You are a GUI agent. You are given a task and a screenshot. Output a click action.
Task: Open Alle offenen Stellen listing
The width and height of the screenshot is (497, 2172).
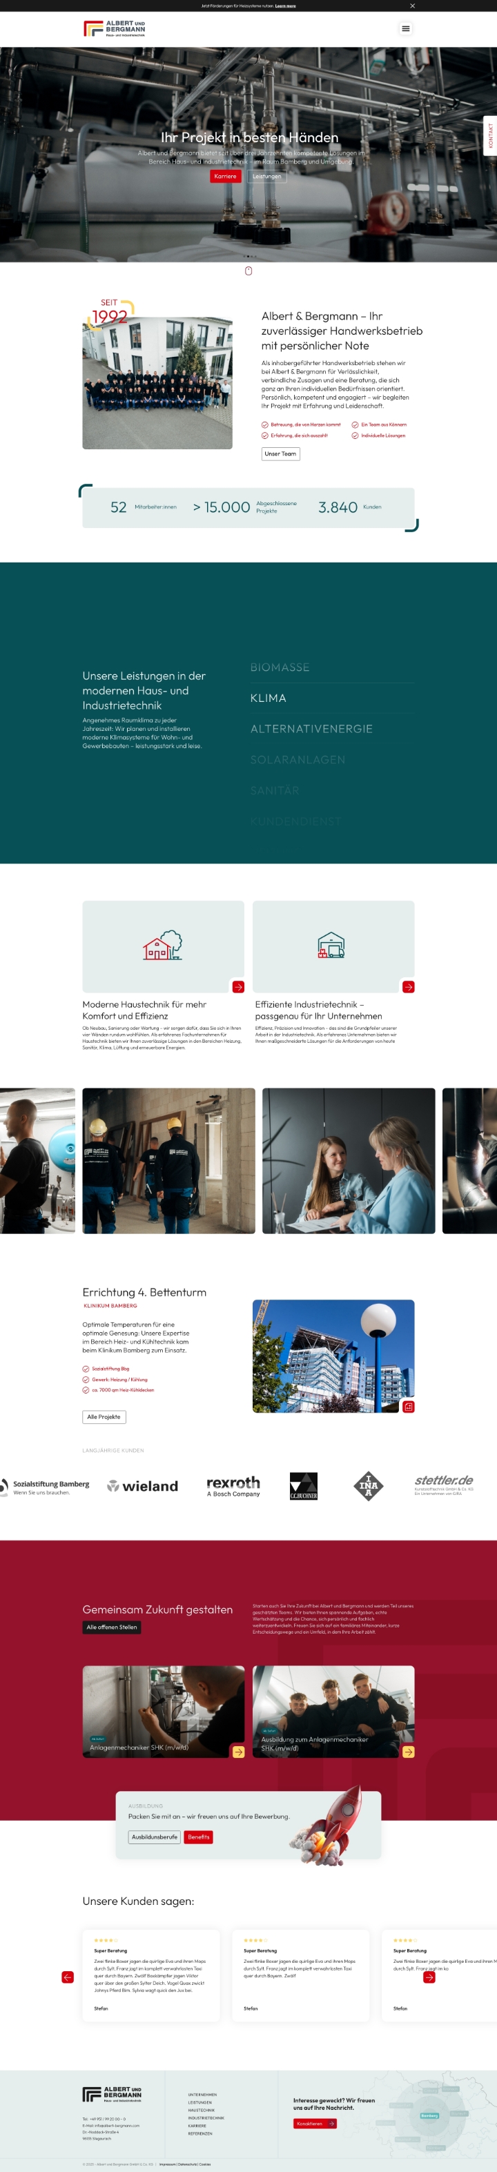pyautogui.click(x=111, y=1627)
